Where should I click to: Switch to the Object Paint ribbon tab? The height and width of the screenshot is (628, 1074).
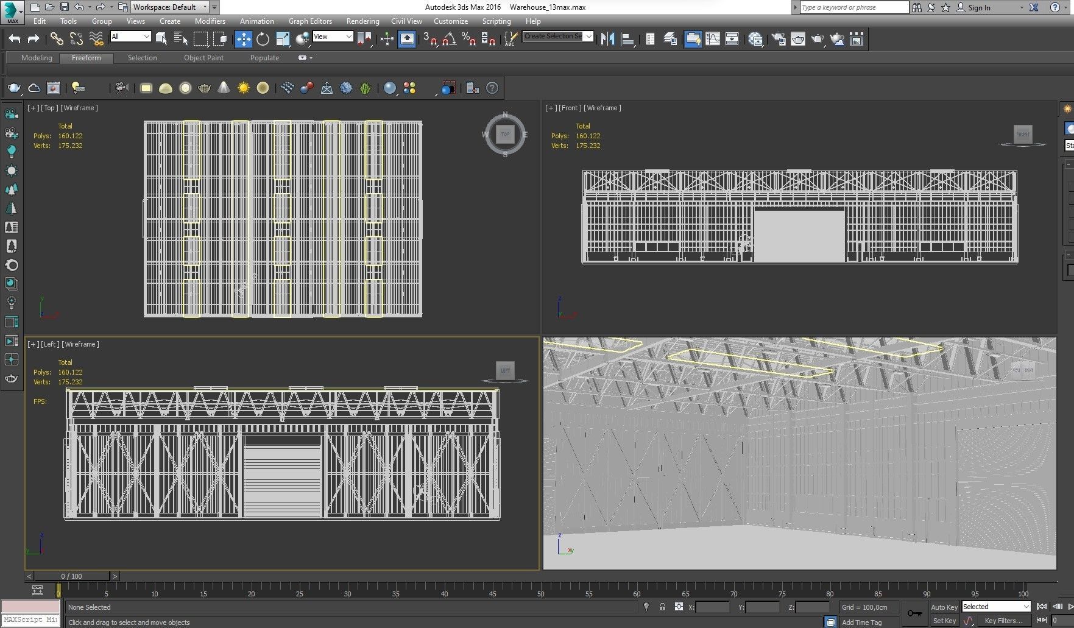(203, 58)
